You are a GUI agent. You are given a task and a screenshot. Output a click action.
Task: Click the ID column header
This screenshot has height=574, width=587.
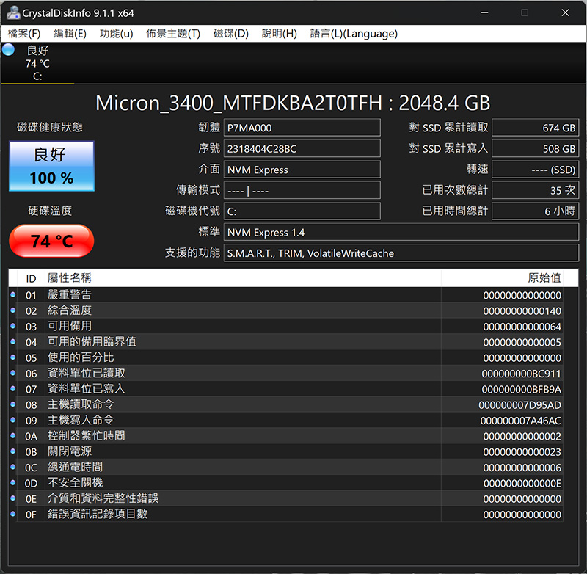click(31, 278)
